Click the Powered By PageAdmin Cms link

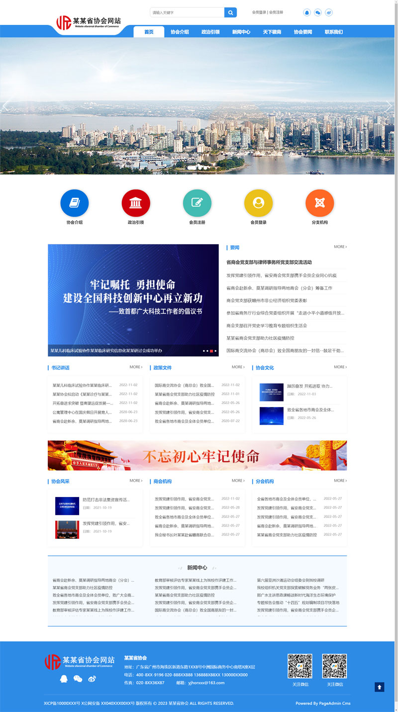point(323,704)
